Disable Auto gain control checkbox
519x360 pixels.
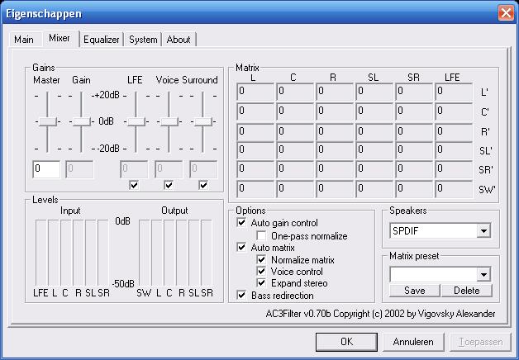tap(242, 223)
